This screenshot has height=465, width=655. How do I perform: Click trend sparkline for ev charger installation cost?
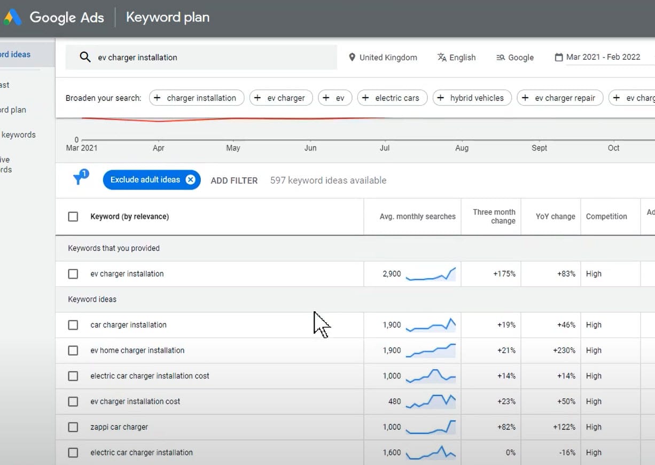pyautogui.click(x=431, y=401)
